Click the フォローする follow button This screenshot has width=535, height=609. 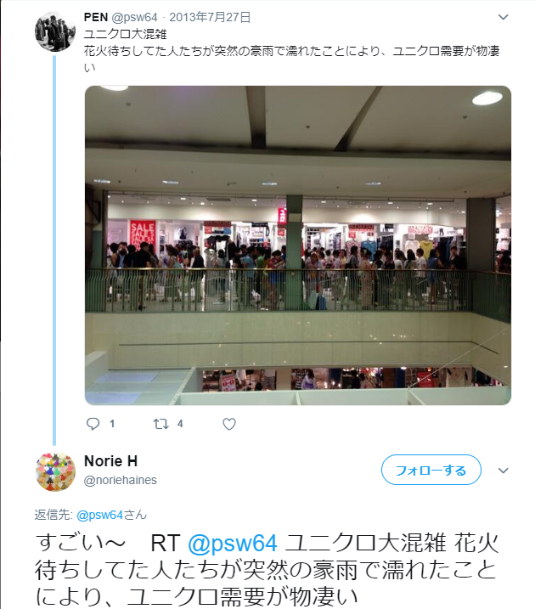click(431, 470)
